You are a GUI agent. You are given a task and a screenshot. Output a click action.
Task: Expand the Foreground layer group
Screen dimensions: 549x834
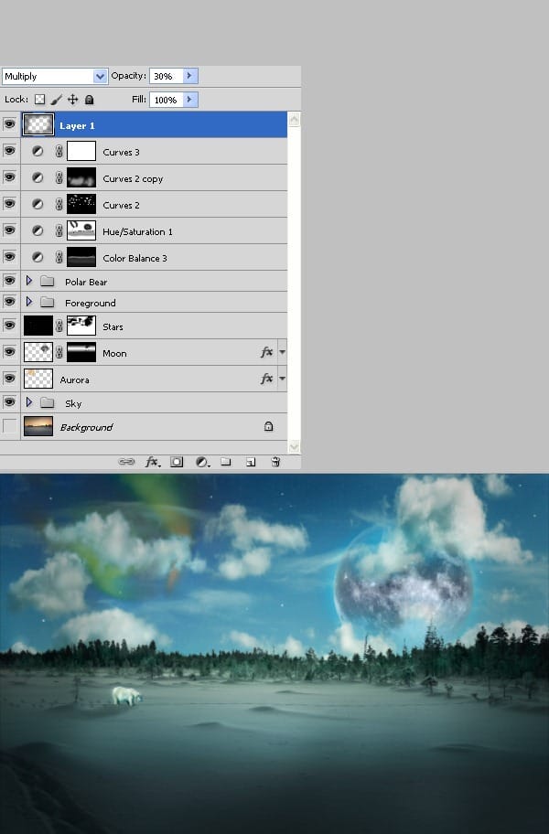[x=29, y=302]
